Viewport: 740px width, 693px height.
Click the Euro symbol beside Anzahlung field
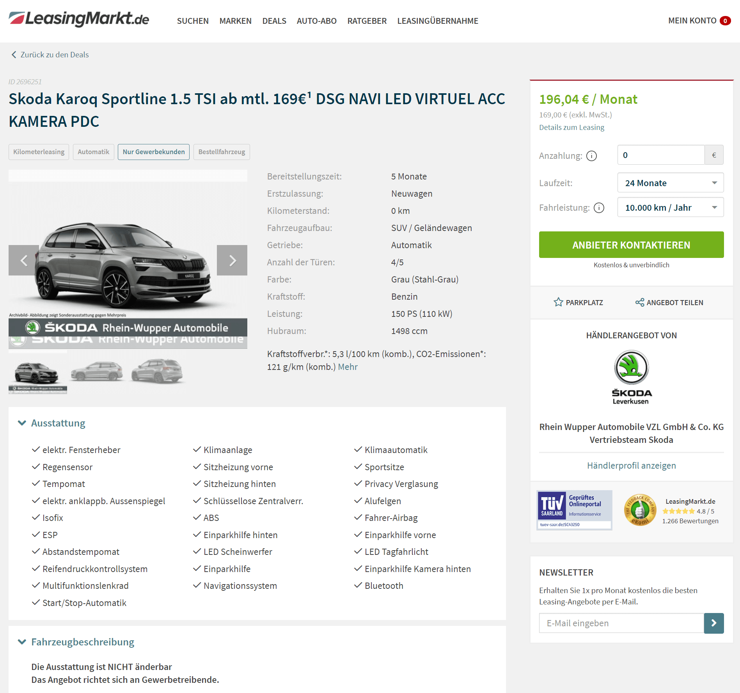pos(714,155)
